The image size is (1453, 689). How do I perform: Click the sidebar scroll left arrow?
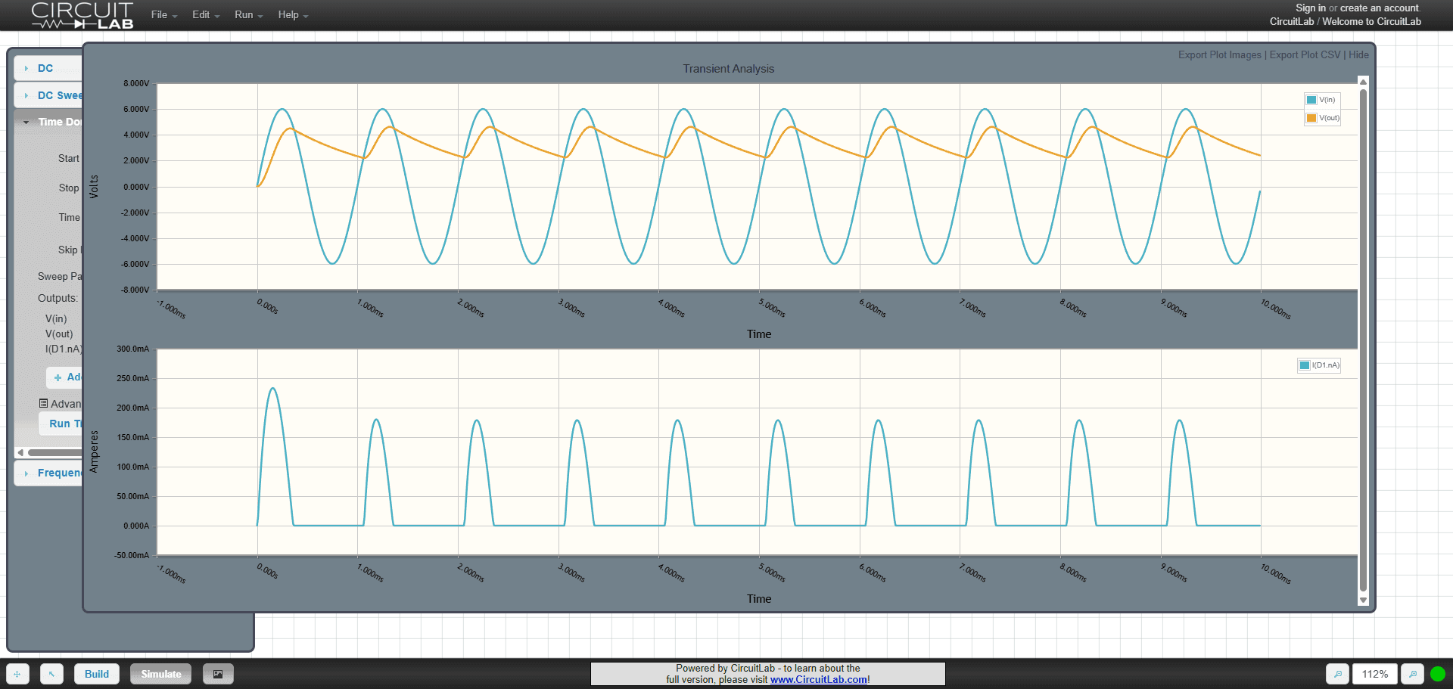coord(20,452)
